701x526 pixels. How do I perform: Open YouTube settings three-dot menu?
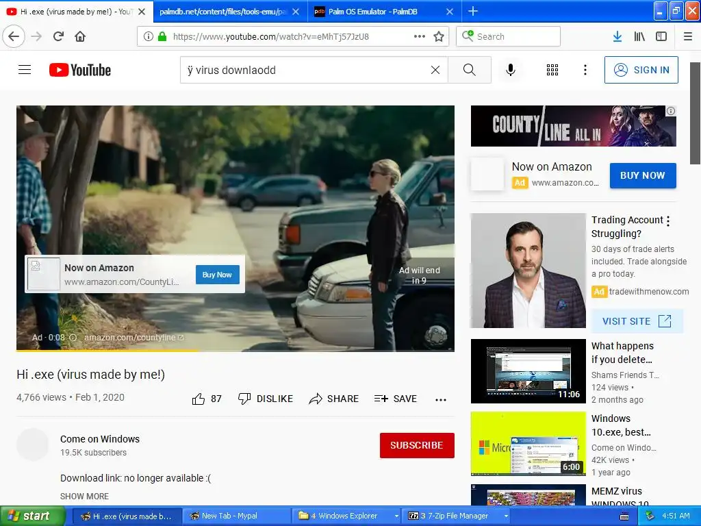[x=585, y=70]
